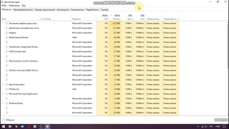This screenshot has width=229, height=129.
Task: Open the volume tray icon
Action: click(206, 126)
